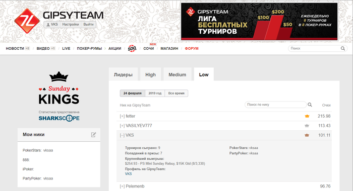Open the МАГАЗИН menu item

[169, 48]
